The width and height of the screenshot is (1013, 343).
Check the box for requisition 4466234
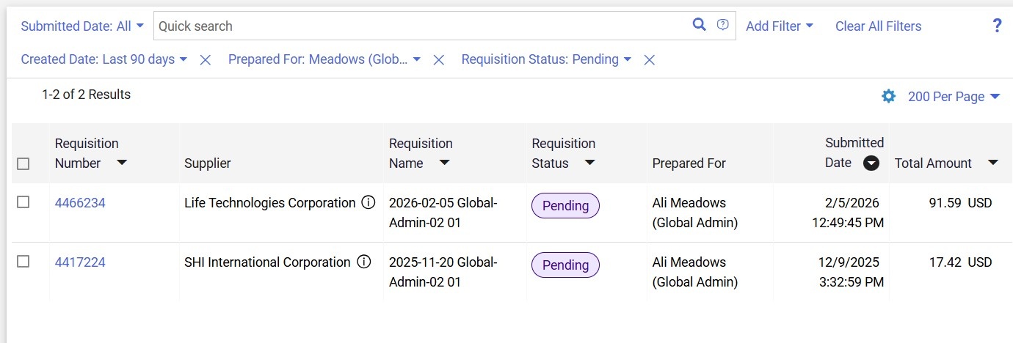tap(23, 202)
